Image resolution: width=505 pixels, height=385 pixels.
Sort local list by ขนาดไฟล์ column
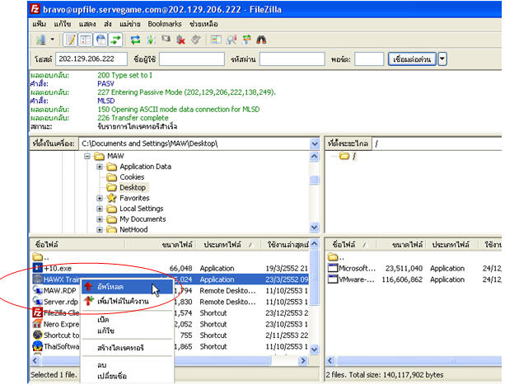coord(177,245)
